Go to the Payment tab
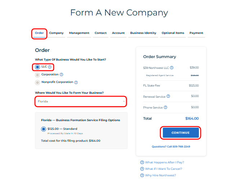Image resolution: width=245 pixels, height=181 pixels. point(196,33)
